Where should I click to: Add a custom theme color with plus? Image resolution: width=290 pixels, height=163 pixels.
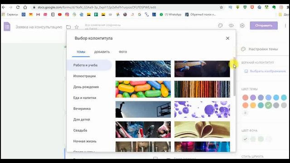(245, 113)
